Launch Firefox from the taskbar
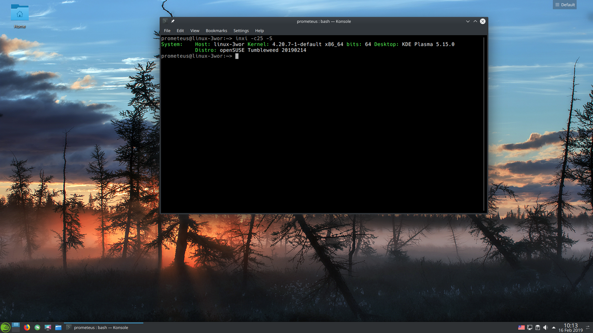 27,327
